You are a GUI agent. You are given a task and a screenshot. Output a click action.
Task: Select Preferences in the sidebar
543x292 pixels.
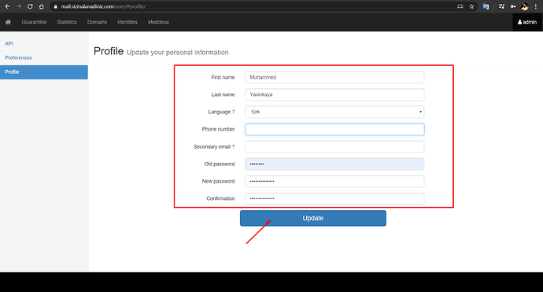point(18,57)
